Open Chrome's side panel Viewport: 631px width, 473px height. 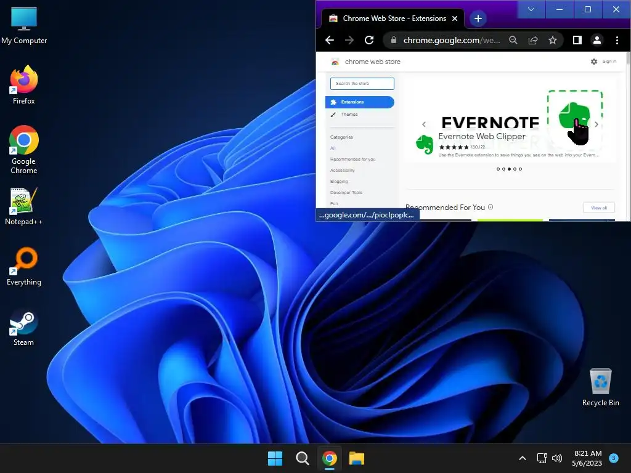coord(577,40)
